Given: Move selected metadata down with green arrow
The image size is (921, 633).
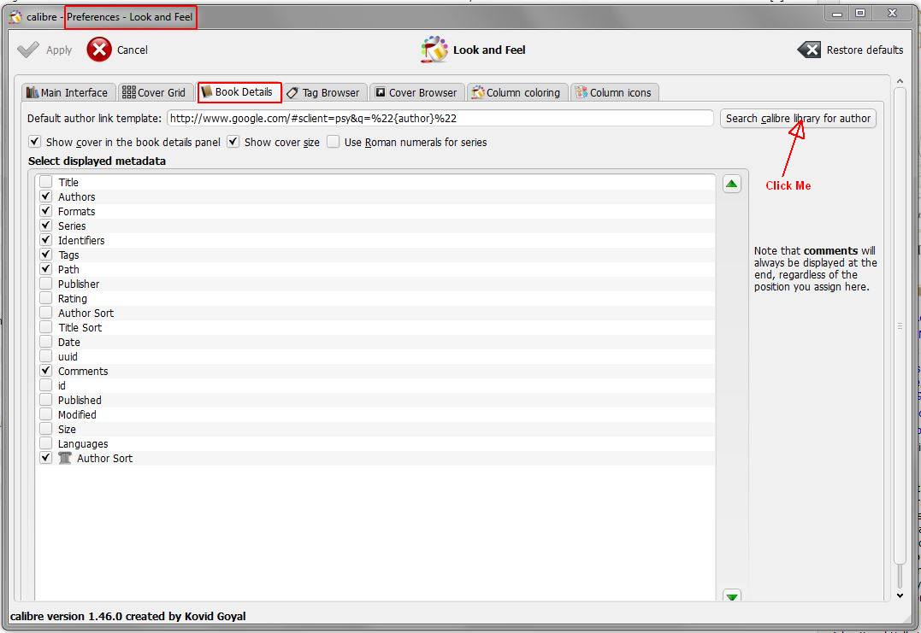Looking at the screenshot, I should 732,596.
